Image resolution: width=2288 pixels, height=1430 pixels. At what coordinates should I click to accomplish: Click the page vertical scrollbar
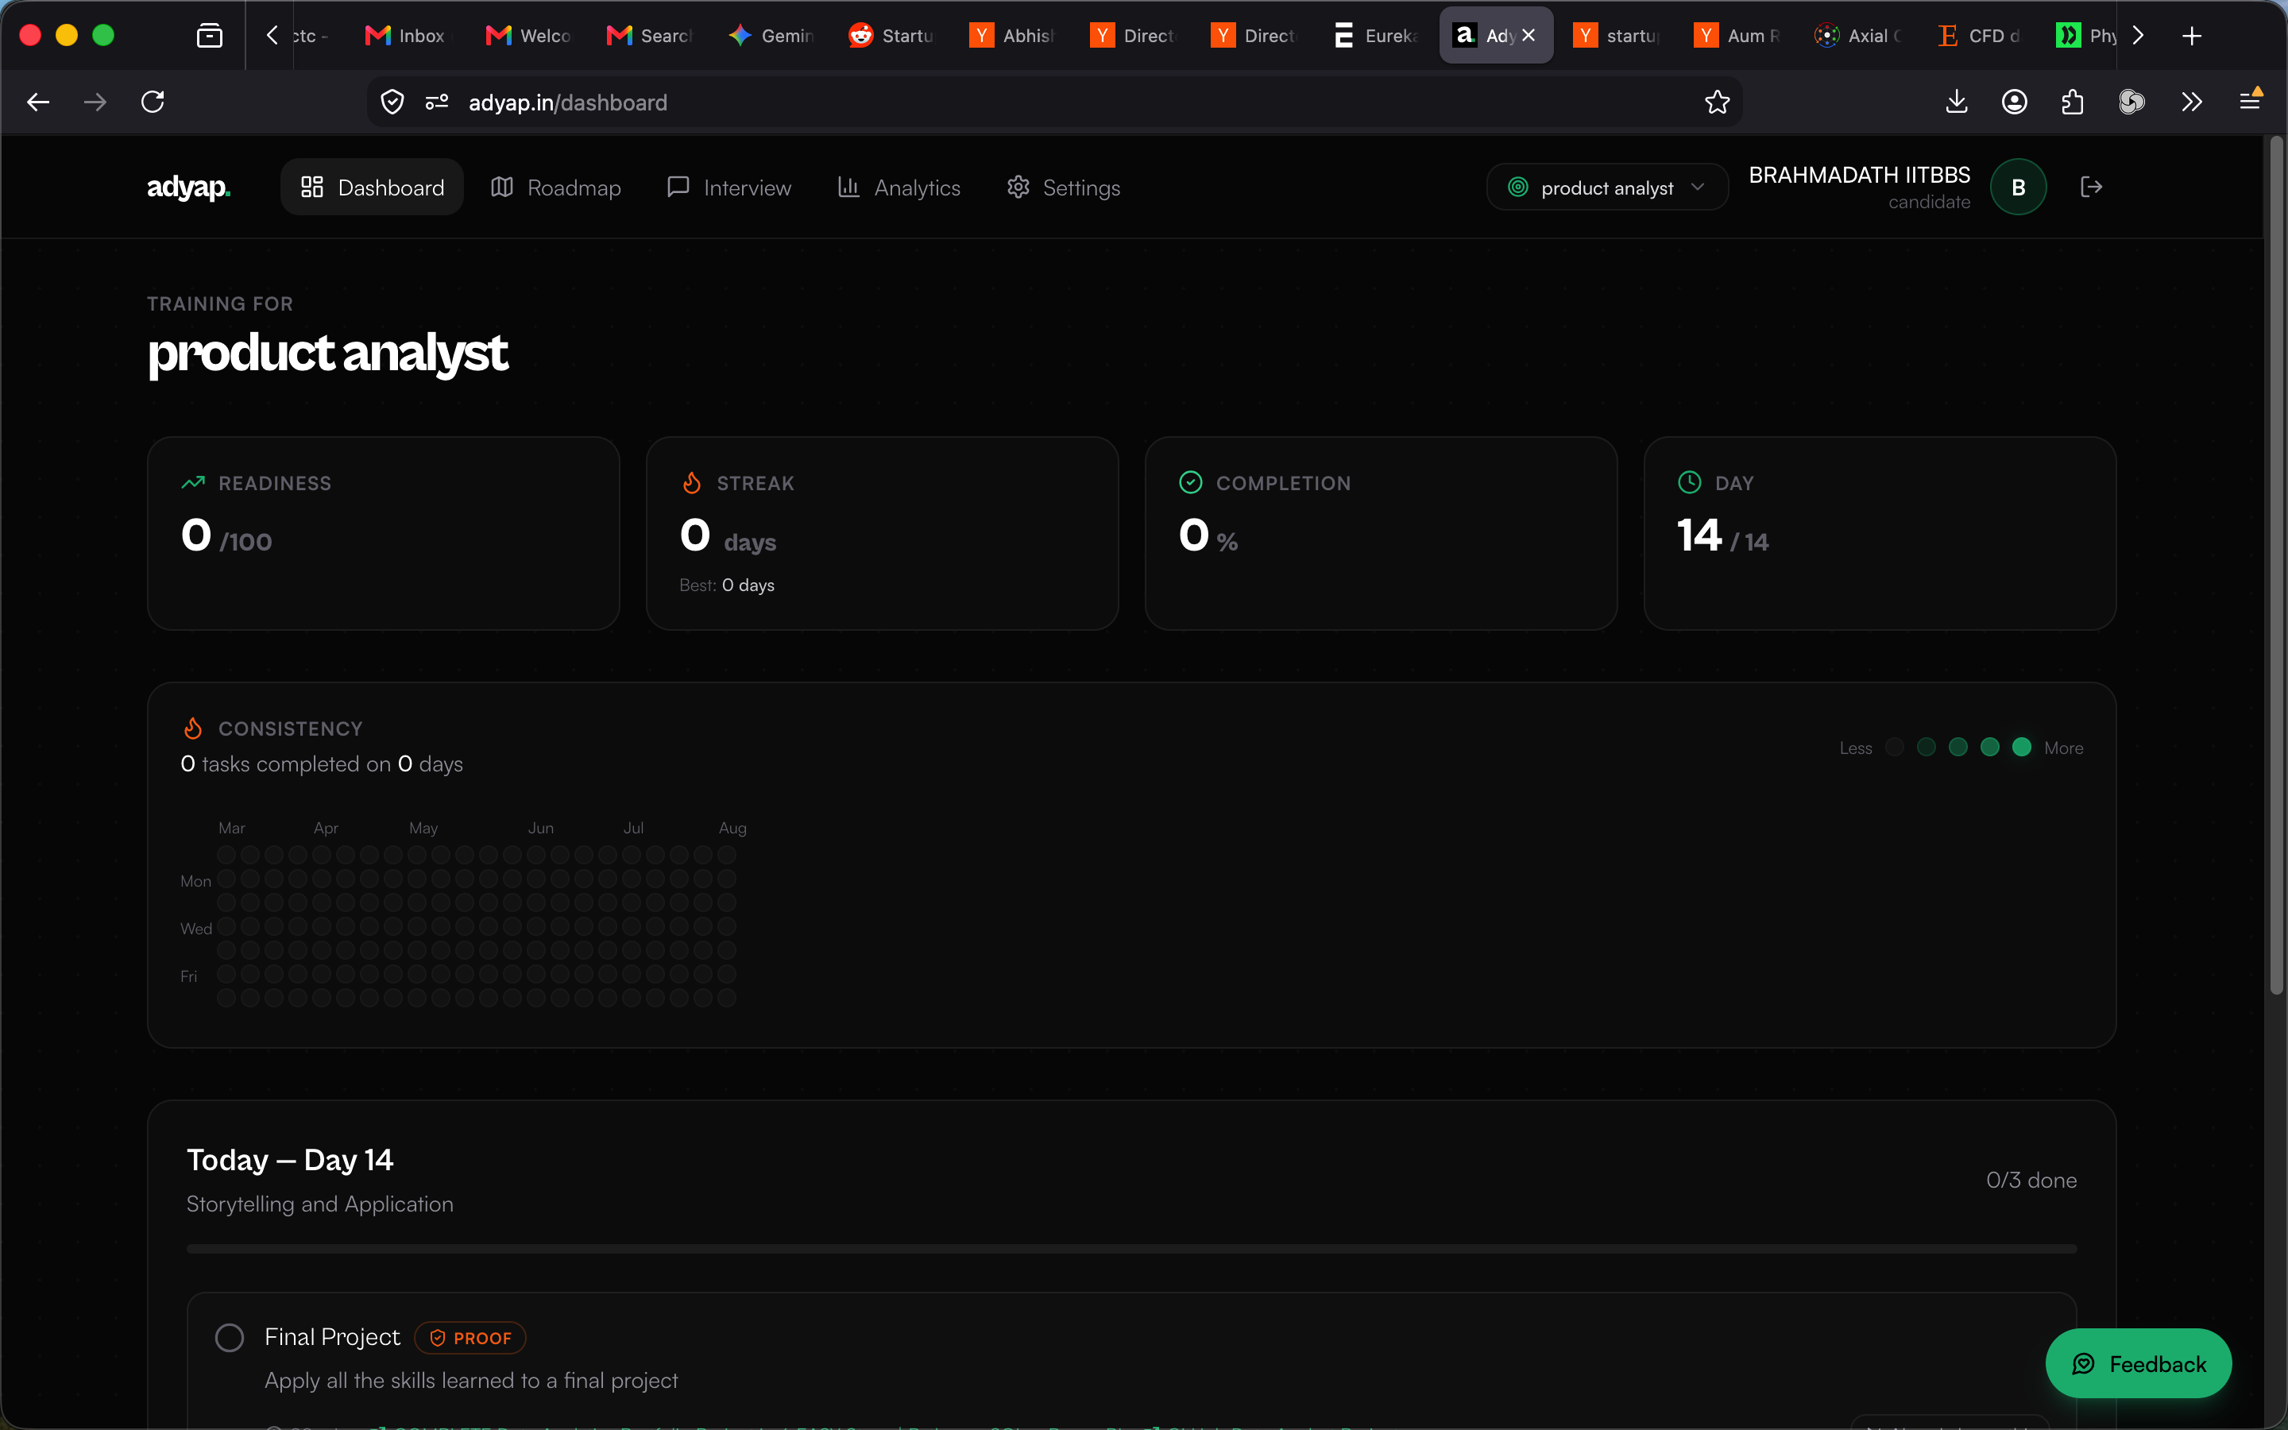2276,565
